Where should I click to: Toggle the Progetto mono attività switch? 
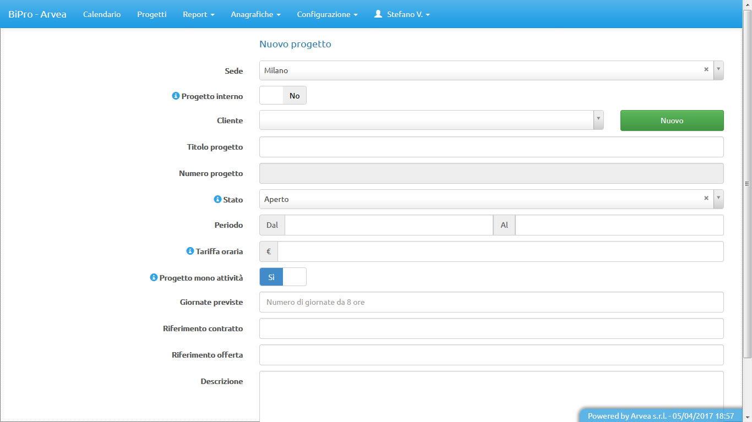click(x=282, y=277)
